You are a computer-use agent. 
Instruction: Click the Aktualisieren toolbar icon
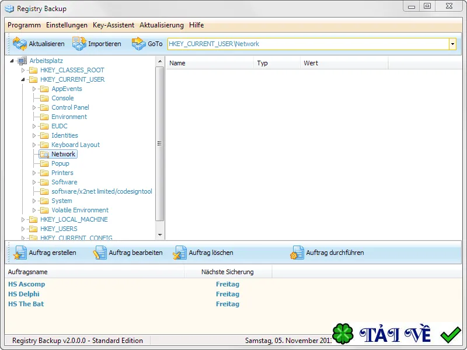pyautogui.click(x=20, y=44)
